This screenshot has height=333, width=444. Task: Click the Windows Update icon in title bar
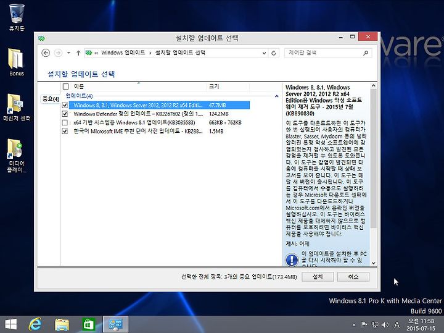pyautogui.click(x=42, y=38)
